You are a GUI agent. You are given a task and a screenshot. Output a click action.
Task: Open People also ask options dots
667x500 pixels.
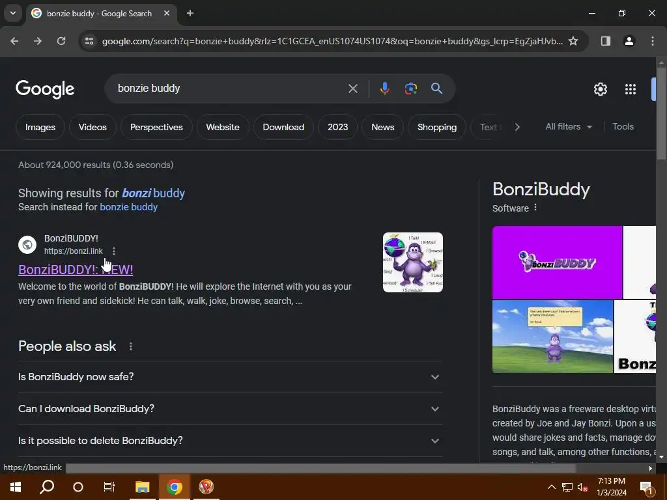pos(130,346)
